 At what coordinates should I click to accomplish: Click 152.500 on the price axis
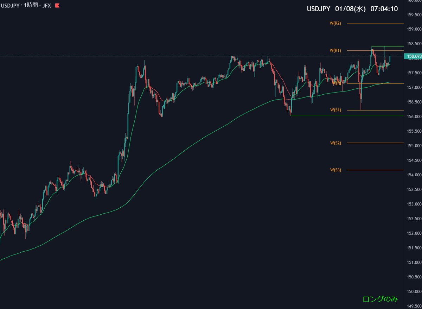[414, 219]
